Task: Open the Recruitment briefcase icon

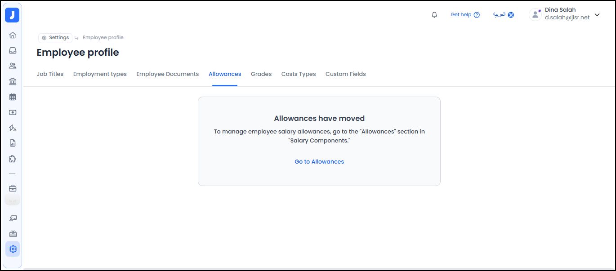Action: point(12,188)
